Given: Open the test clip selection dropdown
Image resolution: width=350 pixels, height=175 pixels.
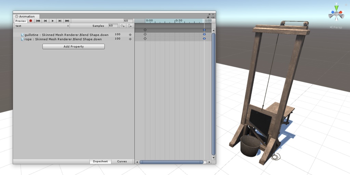Looking at the screenshot, I should tap(42, 26).
